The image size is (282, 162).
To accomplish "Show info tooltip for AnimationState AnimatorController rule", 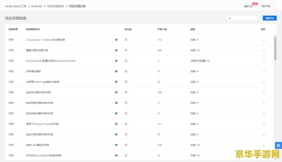I will [116, 61].
